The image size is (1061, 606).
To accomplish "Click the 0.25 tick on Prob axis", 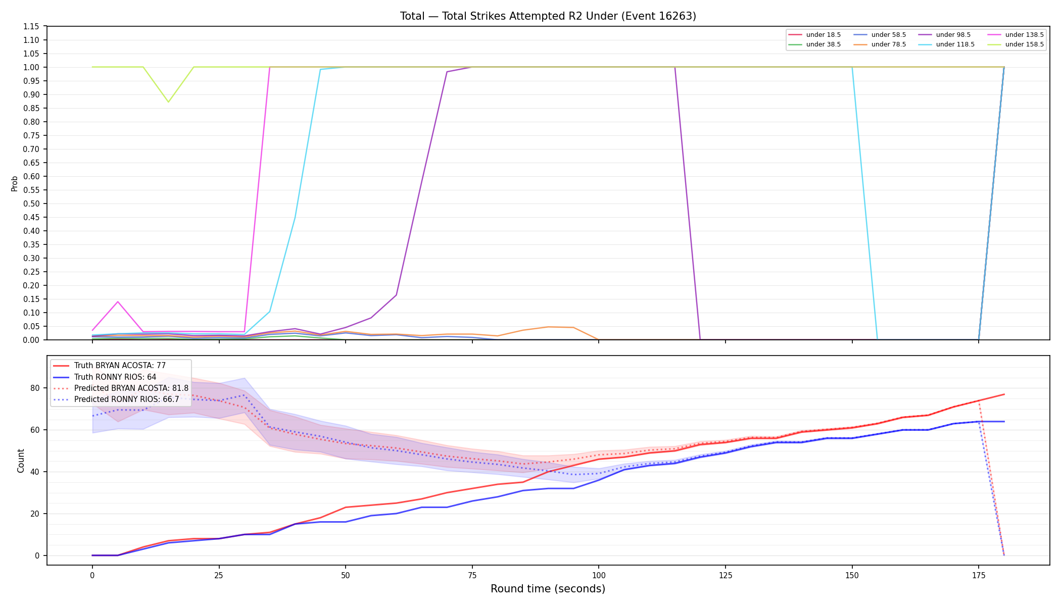I will click(32, 272).
